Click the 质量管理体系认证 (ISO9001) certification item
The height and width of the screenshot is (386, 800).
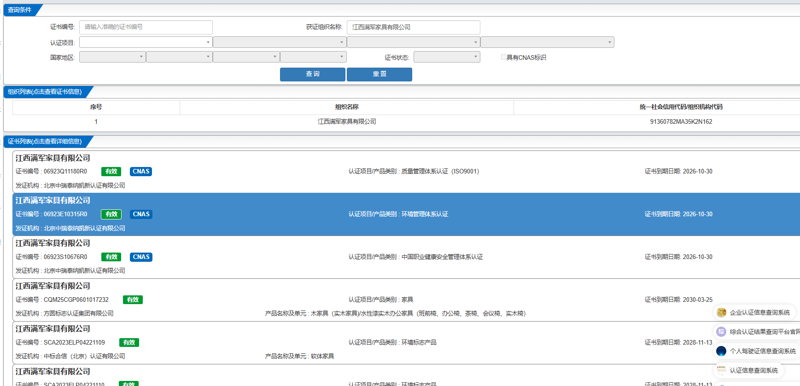tap(440, 172)
